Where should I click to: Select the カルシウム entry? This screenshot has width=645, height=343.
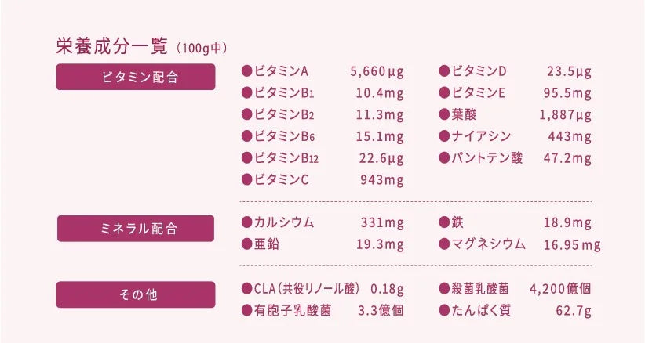283,222
